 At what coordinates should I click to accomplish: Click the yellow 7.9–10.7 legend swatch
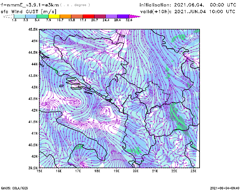click(x=54, y=16)
